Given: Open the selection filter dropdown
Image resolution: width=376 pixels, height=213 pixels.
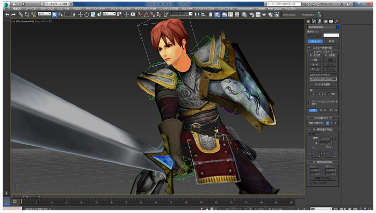Looking at the screenshot, I should pyautogui.click(x=45, y=14).
